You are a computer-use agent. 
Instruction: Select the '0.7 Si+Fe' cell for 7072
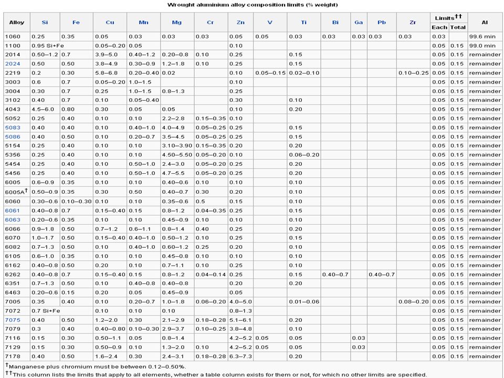coord(46,311)
